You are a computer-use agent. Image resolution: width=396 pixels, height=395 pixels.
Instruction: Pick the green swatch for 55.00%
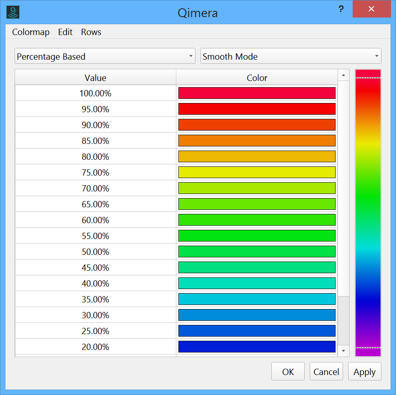(257, 236)
